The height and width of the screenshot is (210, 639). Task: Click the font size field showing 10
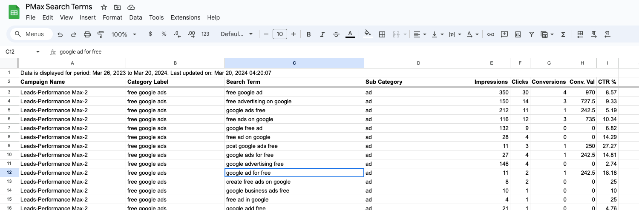pyautogui.click(x=280, y=34)
